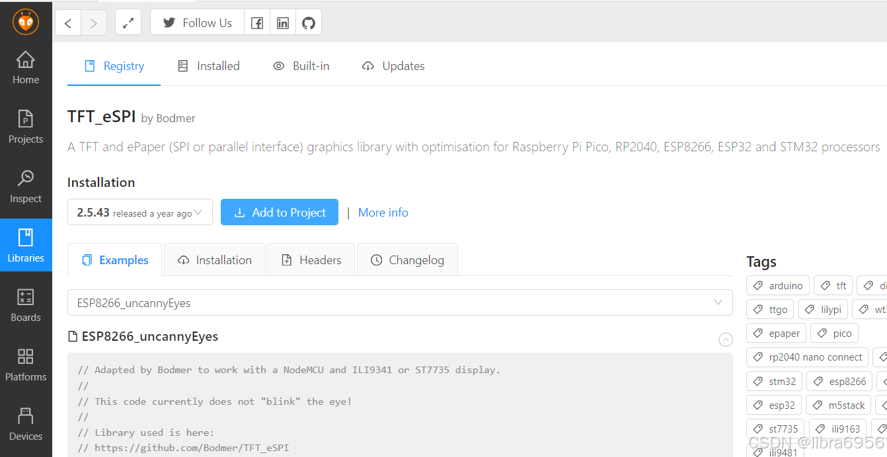This screenshot has height=457, width=887.
Task: Click the esp32 tag
Action: 774,405
